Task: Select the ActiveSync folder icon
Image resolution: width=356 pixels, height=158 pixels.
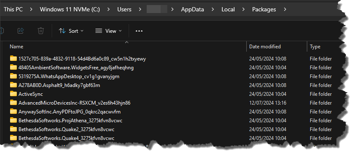Action: 13,94
